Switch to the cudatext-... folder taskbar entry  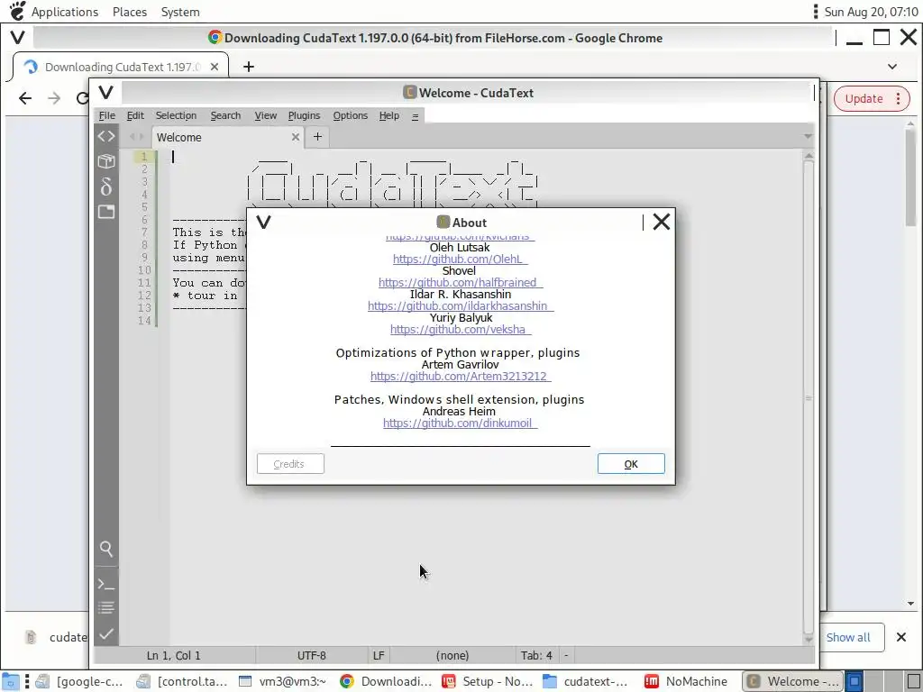pos(586,681)
